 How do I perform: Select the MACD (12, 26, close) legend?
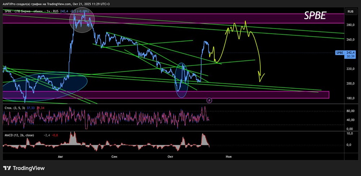point(19,135)
